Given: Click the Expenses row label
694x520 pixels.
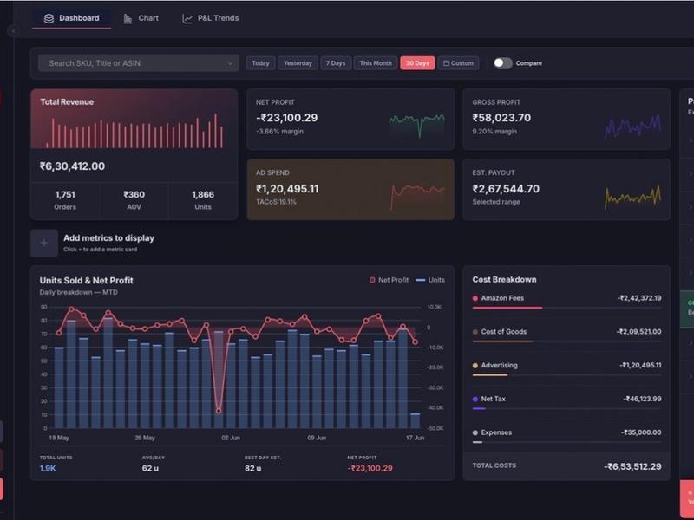Looking at the screenshot, I should point(496,432).
